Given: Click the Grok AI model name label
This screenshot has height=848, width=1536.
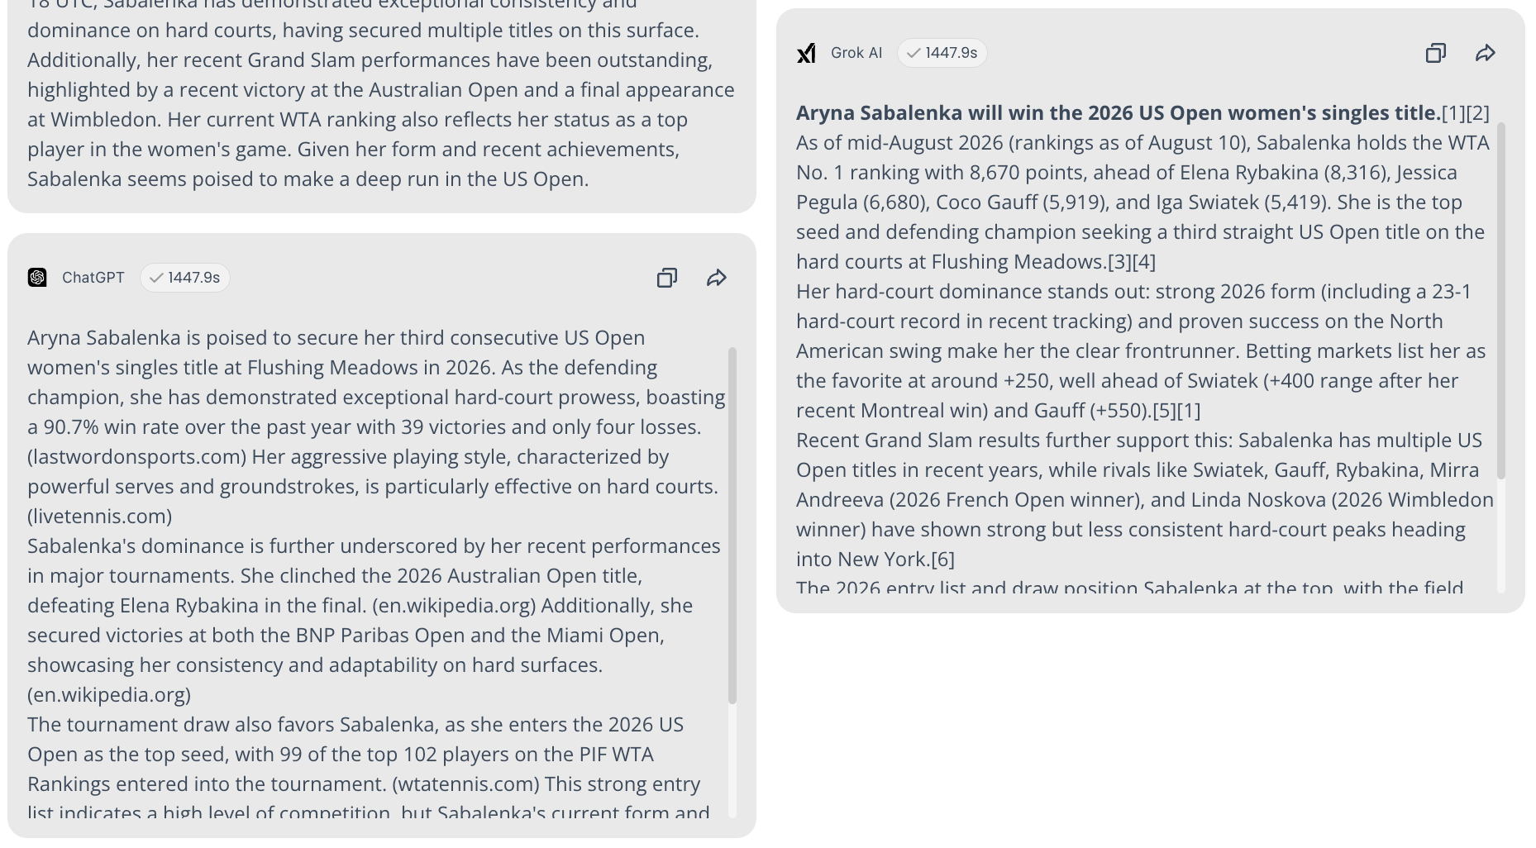Looking at the screenshot, I should 856,53.
